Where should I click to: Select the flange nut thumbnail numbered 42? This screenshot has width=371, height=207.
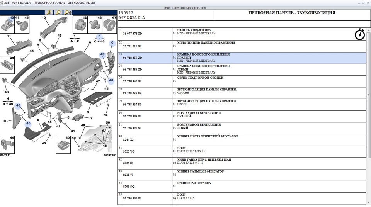pyautogui.click(x=80, y=25)
